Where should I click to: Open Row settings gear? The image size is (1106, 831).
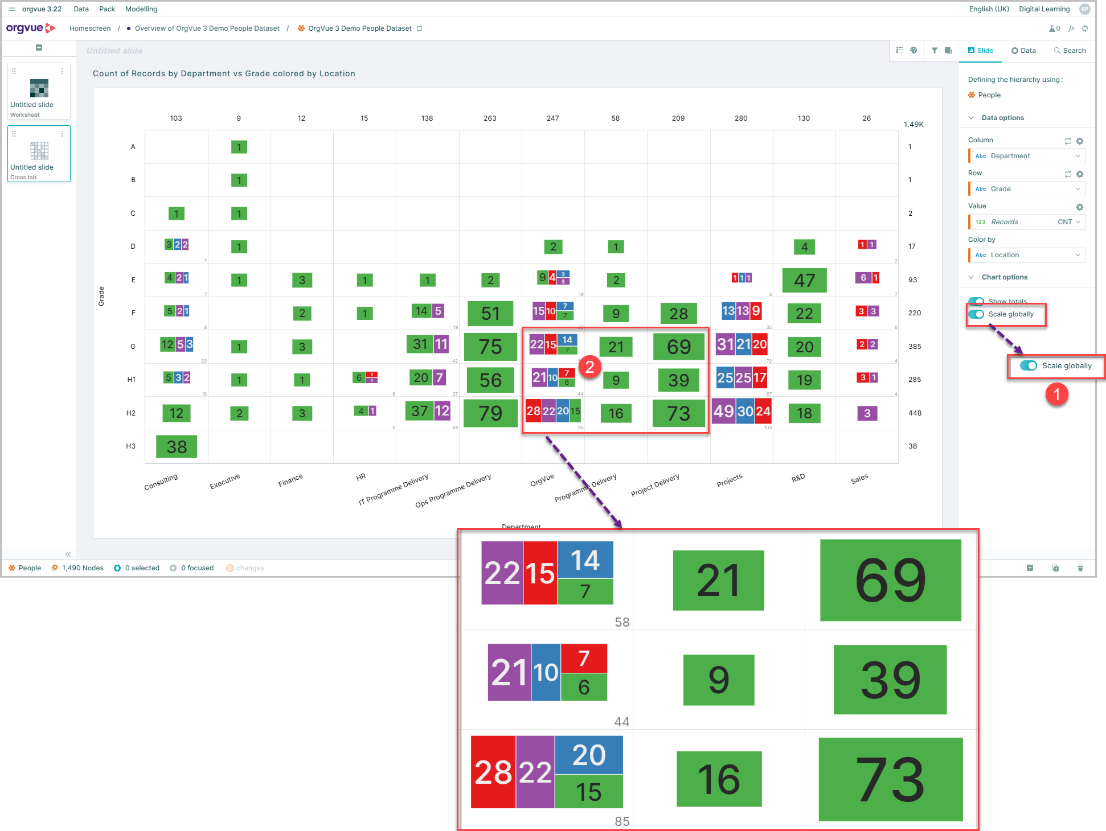point(1080,174)
